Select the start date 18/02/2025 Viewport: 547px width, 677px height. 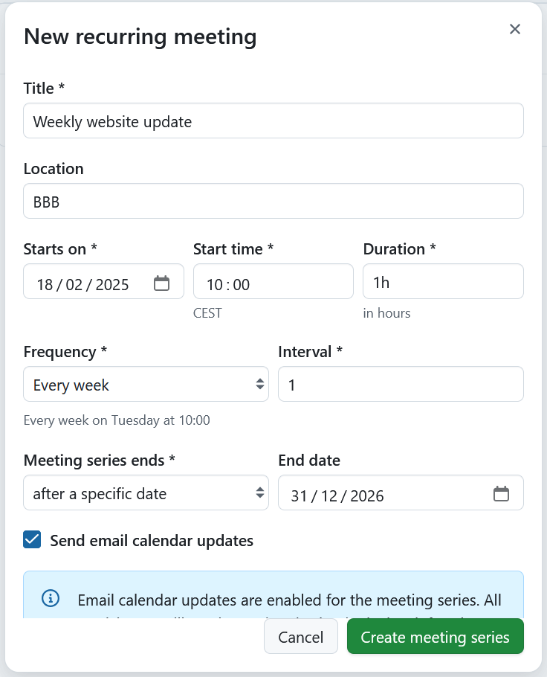coord(82,284)
